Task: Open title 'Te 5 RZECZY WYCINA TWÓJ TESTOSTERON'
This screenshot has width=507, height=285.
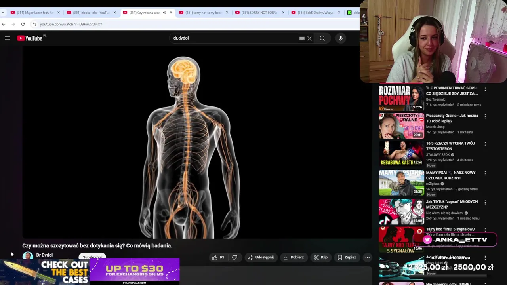Action: (x=450, y=146)
